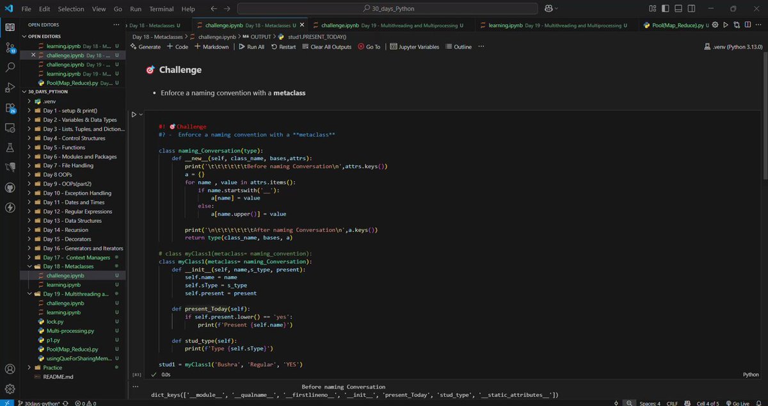Open README.md in the file tree
768x406 pixels.
(58, 377)
